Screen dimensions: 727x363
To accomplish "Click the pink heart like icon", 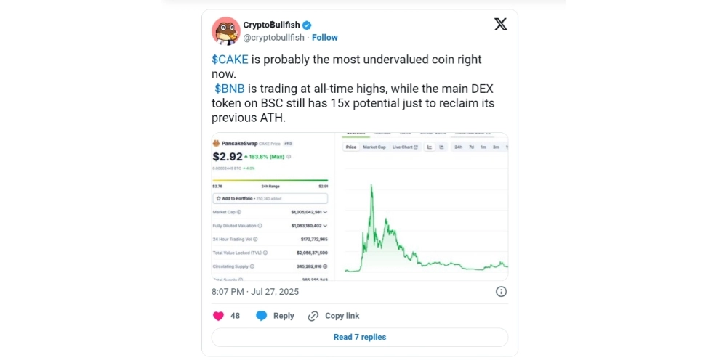I will point(219,316).
